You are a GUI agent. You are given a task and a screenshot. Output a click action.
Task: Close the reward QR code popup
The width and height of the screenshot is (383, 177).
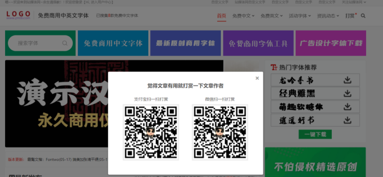pos(257,78)
